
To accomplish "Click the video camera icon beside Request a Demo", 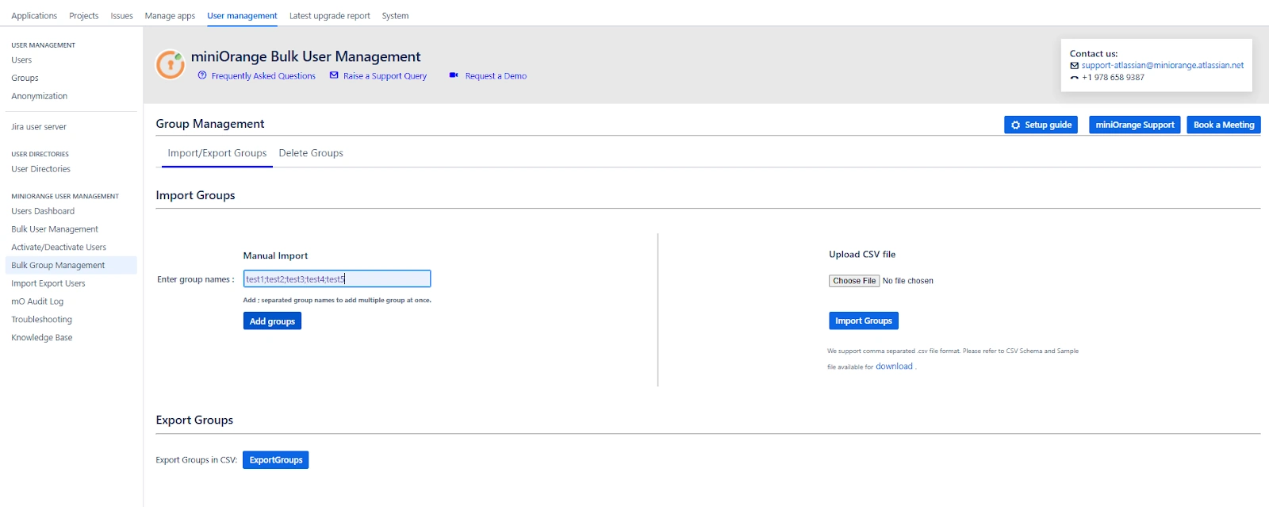I will (x=454, y=75).
